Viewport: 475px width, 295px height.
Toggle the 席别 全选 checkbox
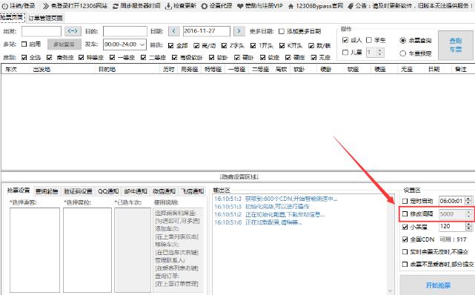[x=24, y=57]
